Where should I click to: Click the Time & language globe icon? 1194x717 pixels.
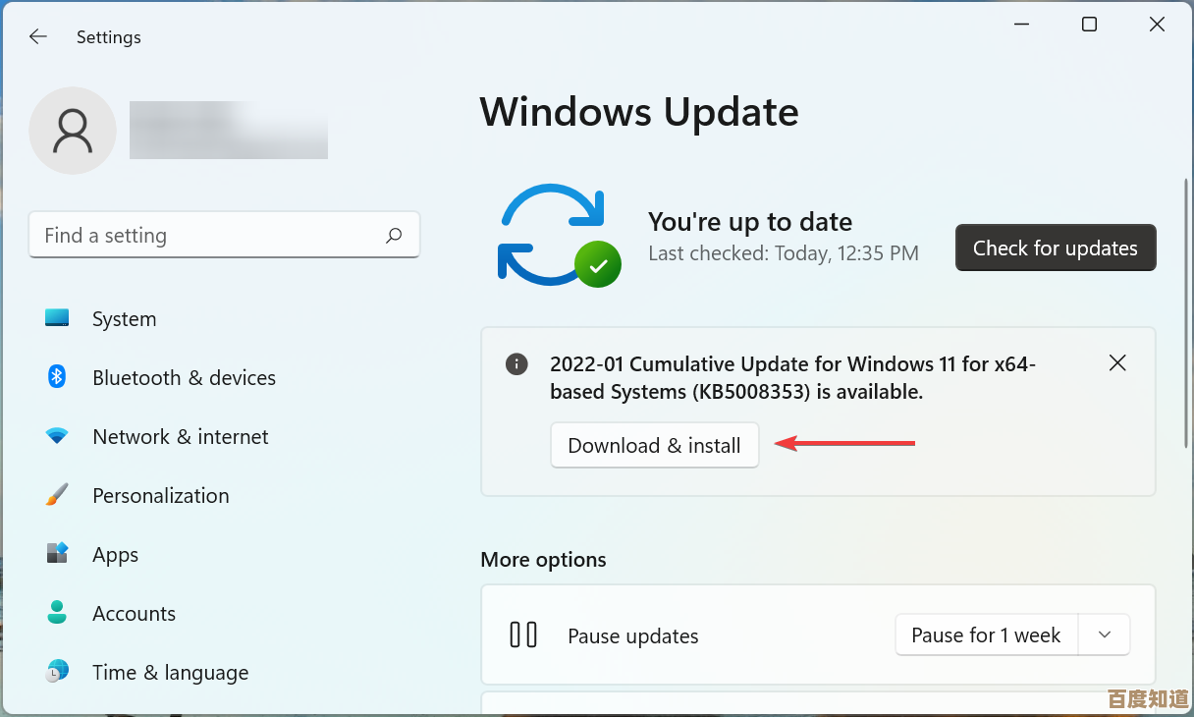click(x=57, y=672)
